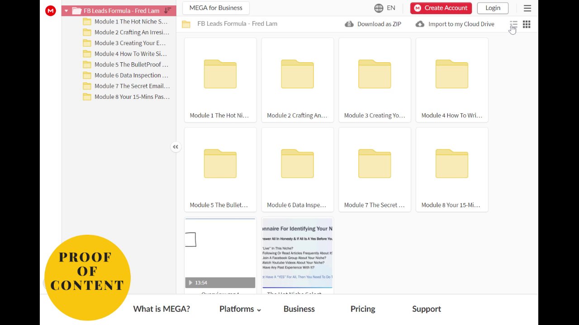Collapse the FB Leads Formula tree root
579x325 pixels.
(x=66, y=11)
